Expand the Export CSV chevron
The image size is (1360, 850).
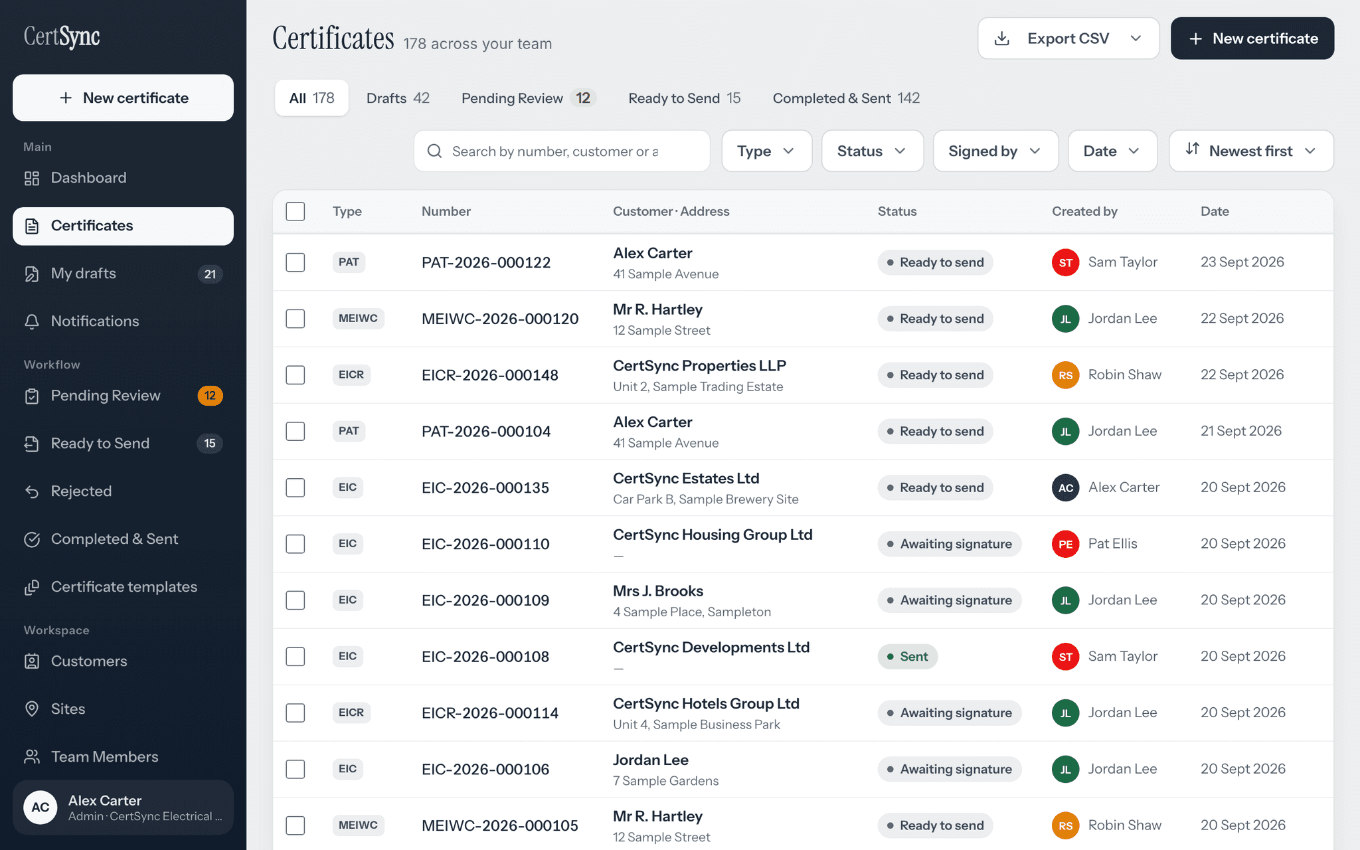(x=1136, y=39)
